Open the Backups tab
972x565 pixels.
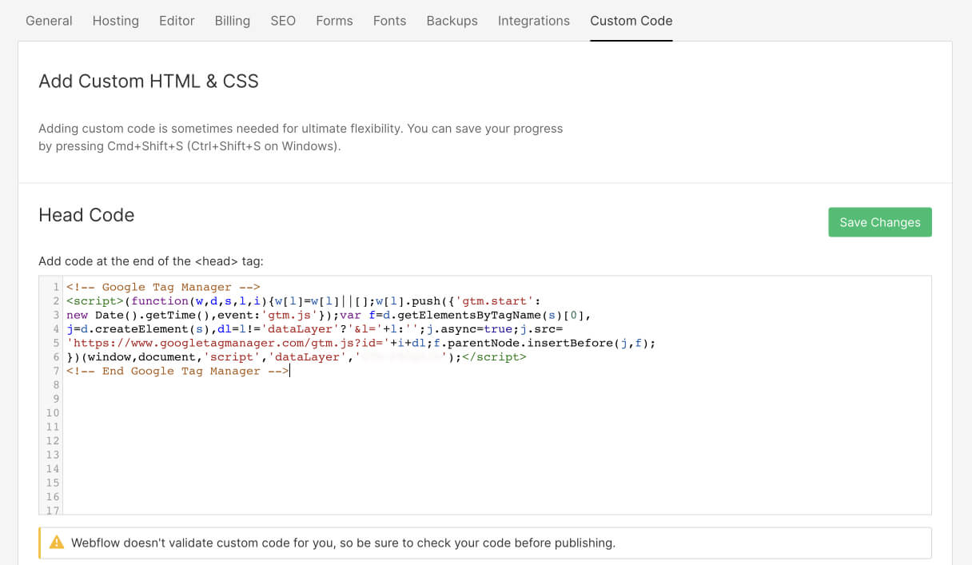pyautogui.click(x=452, y=21)
